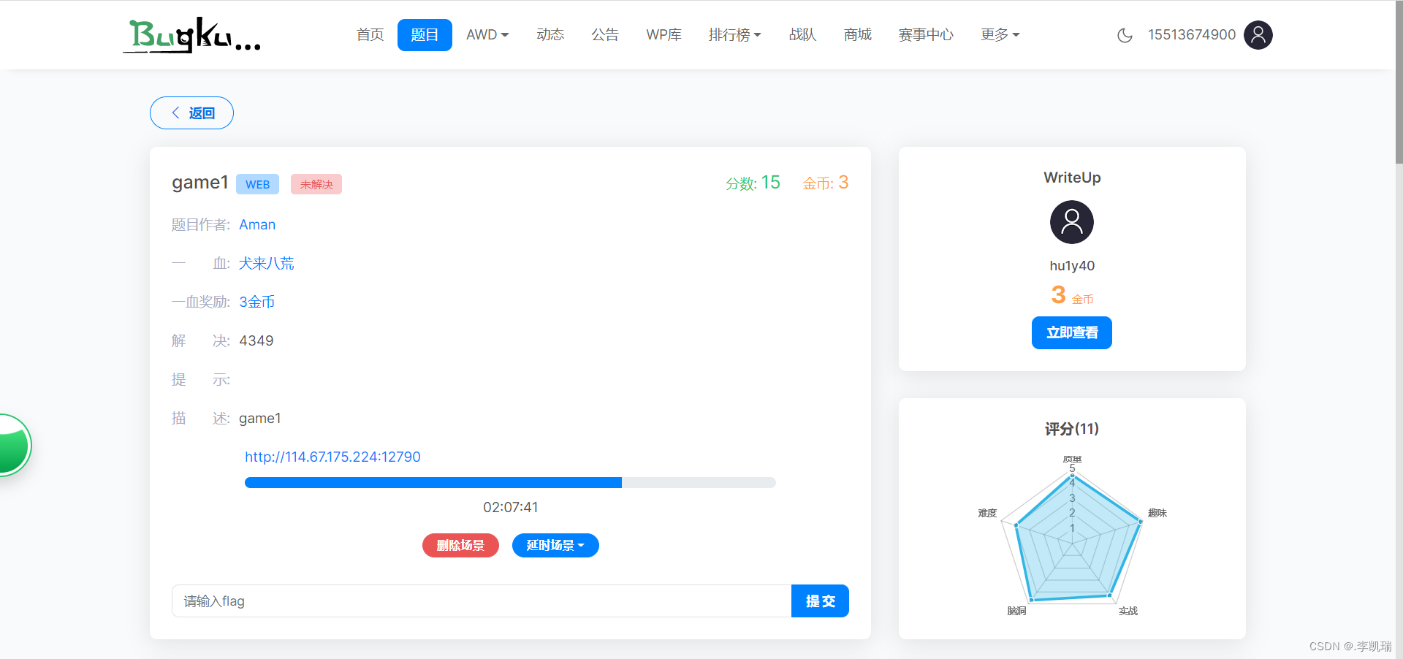This screenshot has width=1403, height=659.
Task: Click the solved count 4349
Action: tap(256, 341)
